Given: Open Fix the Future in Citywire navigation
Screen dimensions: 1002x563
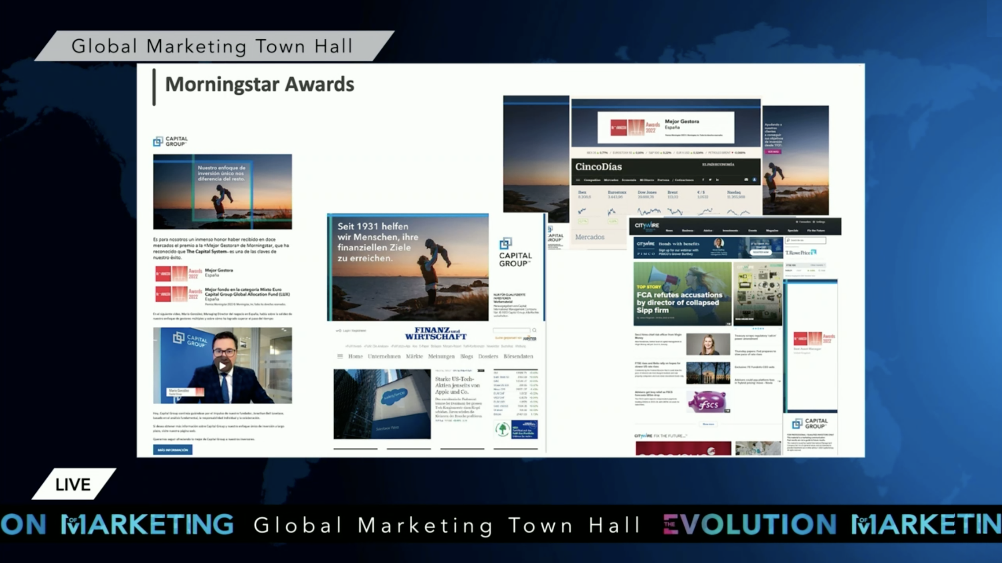Looking at the screenshot, I should pyautogui.click(x=816, y=230).
